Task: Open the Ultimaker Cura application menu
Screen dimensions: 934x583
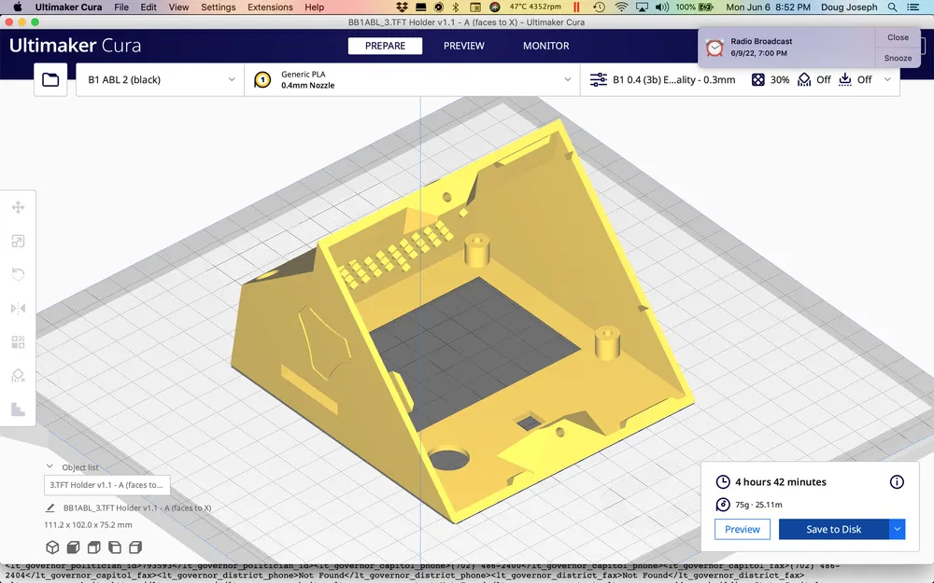Action: tap(68, 7)
